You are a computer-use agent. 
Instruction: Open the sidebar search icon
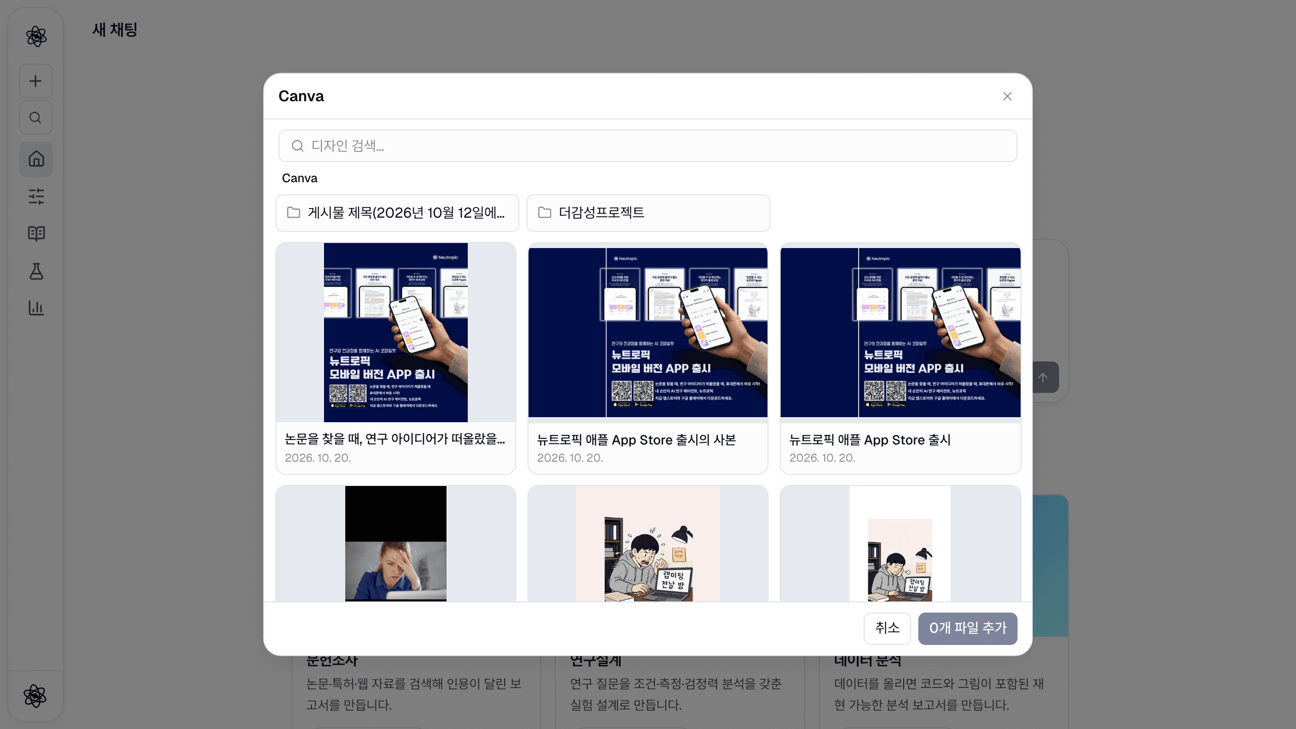(35, 117)
